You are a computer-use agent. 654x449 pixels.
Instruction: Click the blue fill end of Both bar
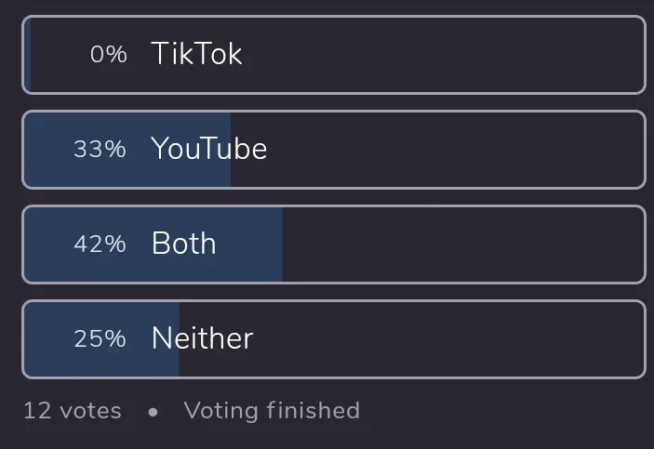click(x=278, y=244)
